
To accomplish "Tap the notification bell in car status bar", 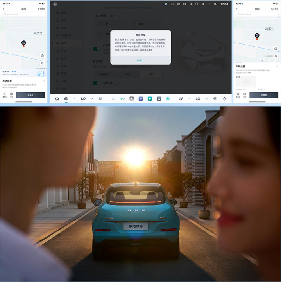I will point(191,4).
